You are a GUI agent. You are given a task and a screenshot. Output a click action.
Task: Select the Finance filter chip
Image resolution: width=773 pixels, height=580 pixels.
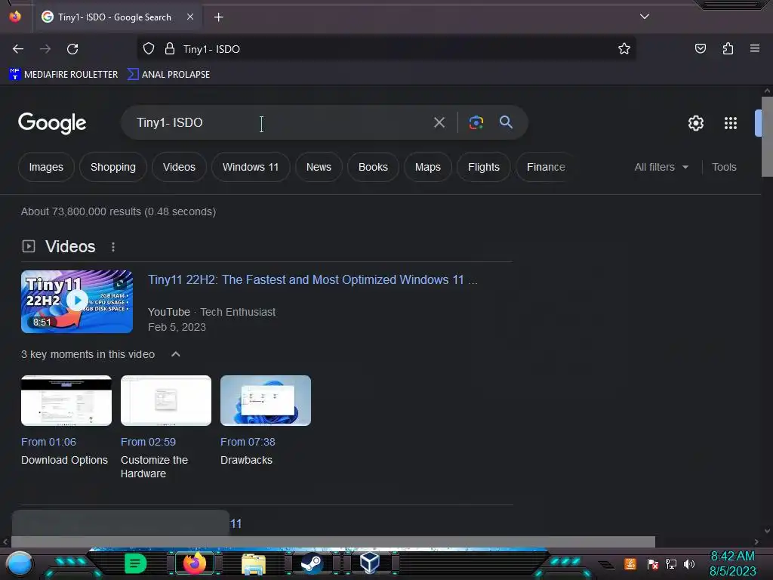click(x=546, y=167)
